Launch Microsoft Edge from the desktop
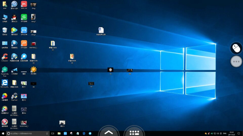 point(5,83)
